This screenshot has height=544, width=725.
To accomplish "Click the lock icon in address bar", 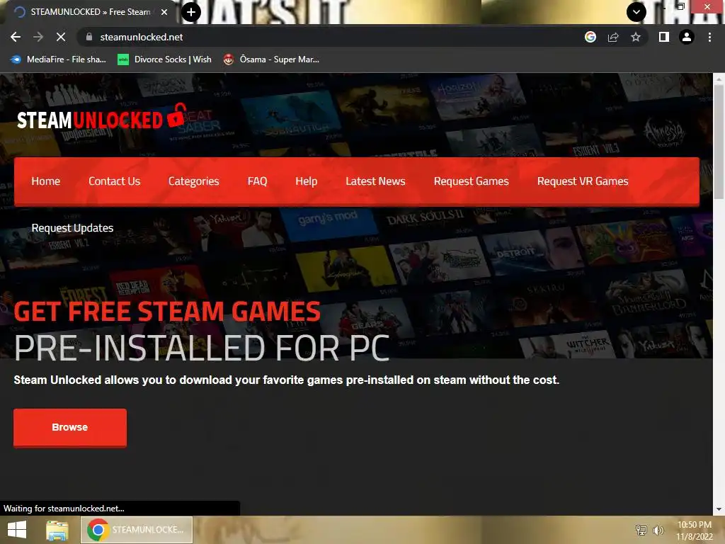I will click(x=89, y=37).
